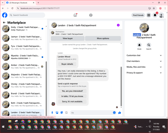
Task: Send a thumbs-up like
Action: (120, 112)
